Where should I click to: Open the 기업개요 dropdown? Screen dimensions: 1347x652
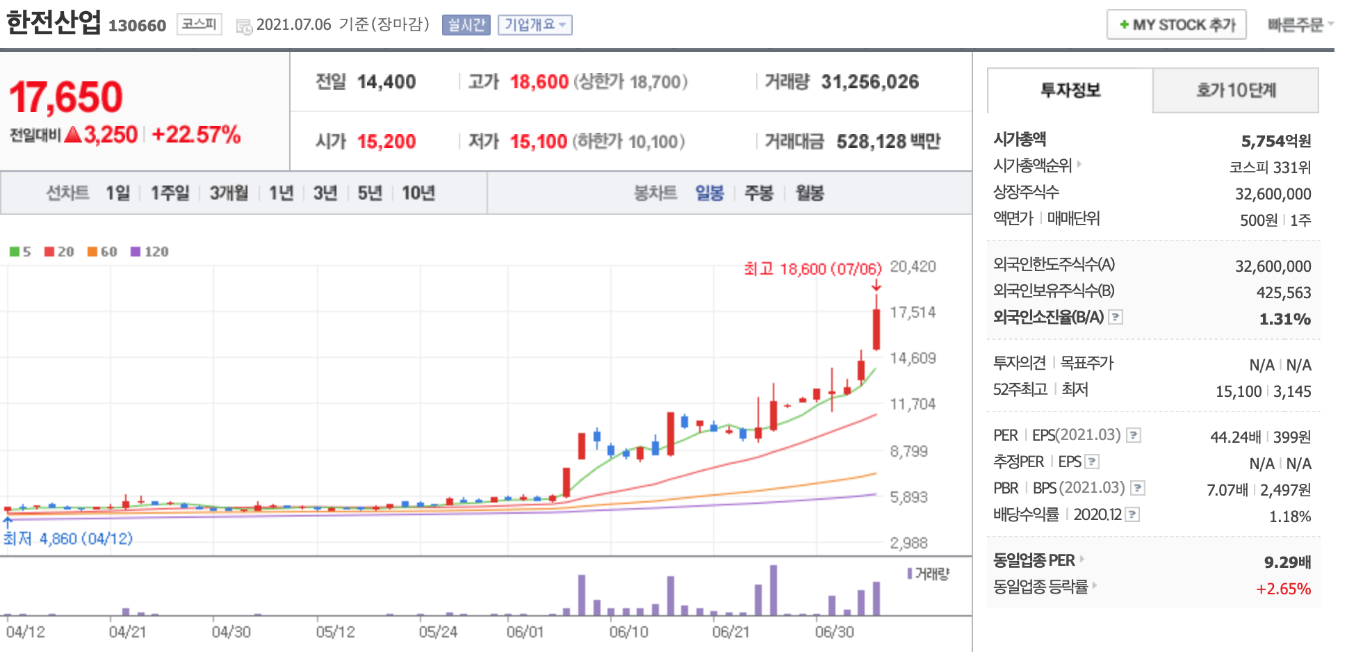tap(534, 25)
